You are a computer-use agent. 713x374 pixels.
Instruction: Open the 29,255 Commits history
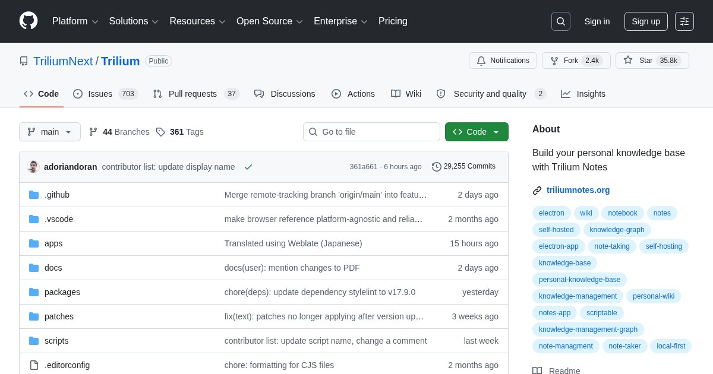coord(463,167)
